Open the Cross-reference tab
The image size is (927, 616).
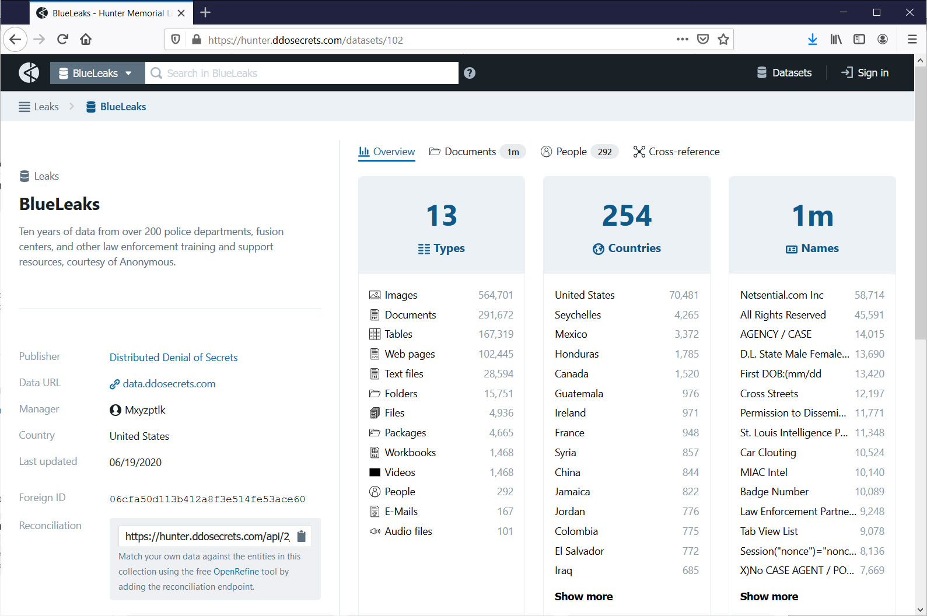point(677,152)
